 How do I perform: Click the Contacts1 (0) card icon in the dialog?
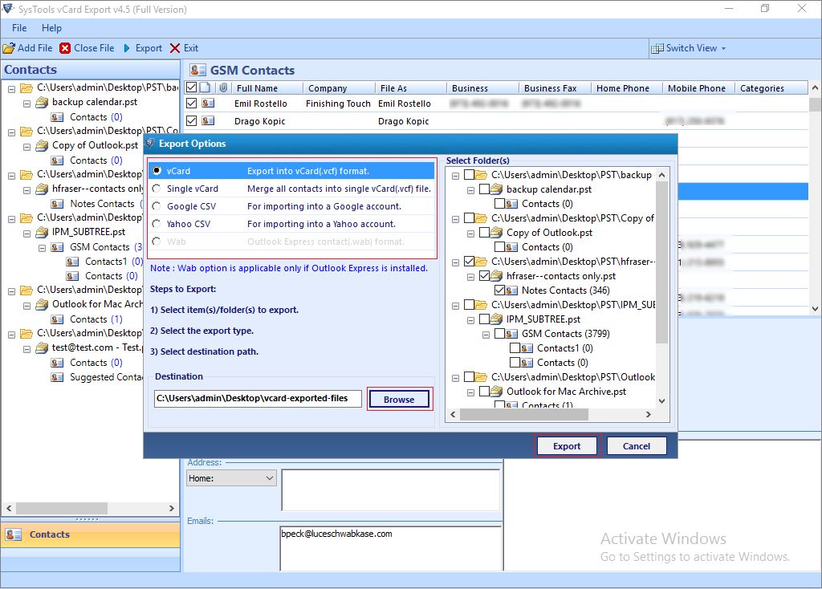(527, 348)
